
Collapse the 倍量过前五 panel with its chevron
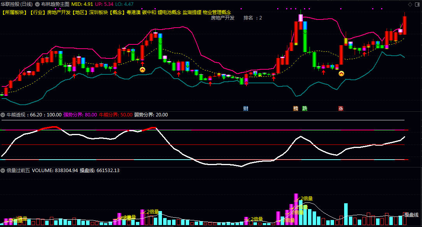[3, 170]
